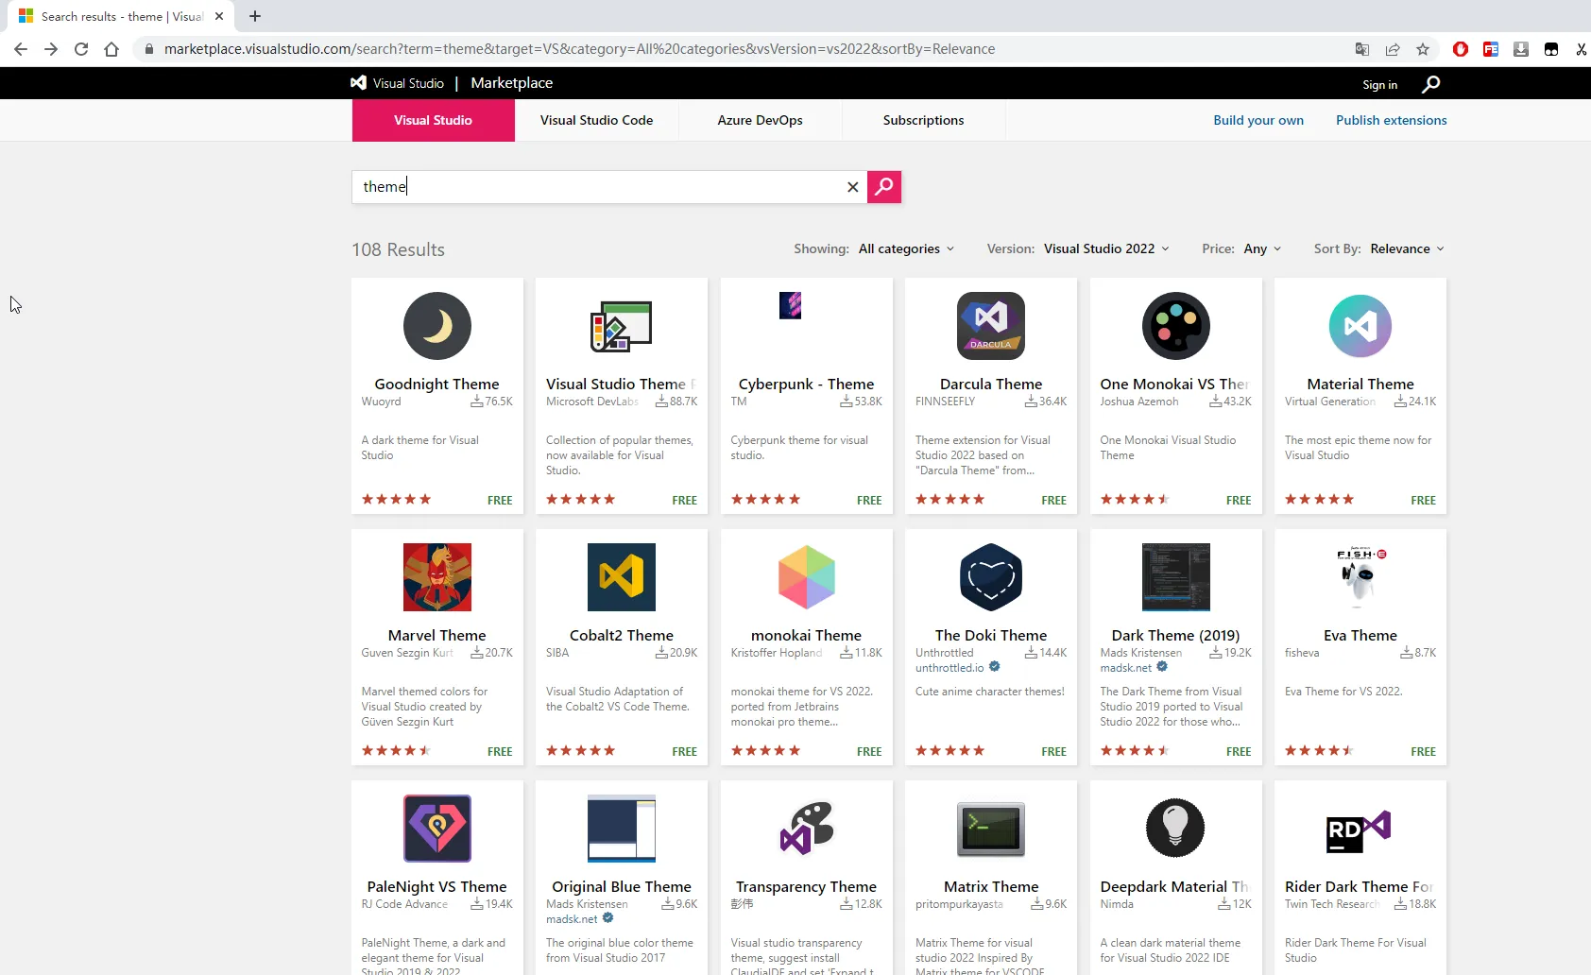Switch to the Azure DevOps tab

(x=760, y=120)
